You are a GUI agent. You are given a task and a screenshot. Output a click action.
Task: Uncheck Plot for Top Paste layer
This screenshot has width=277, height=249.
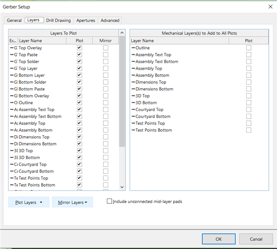80,55
